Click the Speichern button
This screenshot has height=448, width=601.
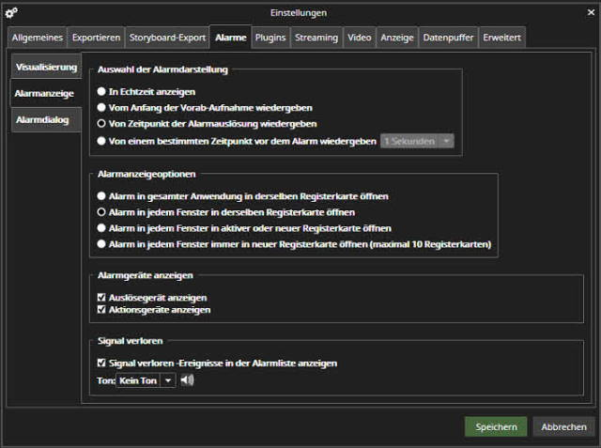[x=496, y=426]
